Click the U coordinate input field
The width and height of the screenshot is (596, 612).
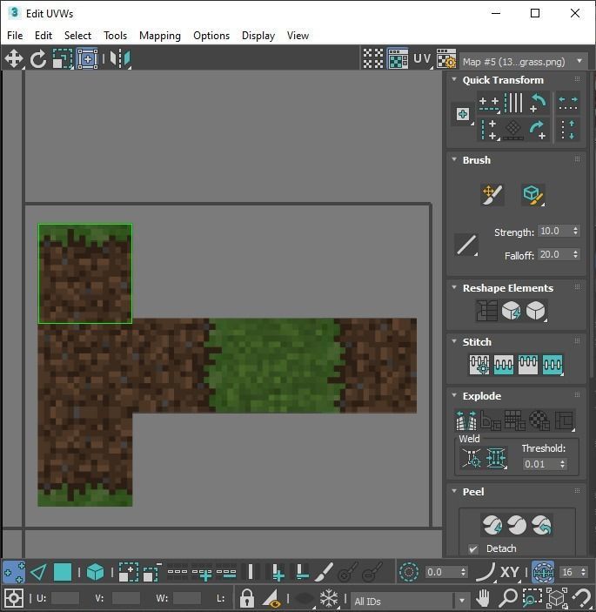pyautogui.click(x=64, y=598)
